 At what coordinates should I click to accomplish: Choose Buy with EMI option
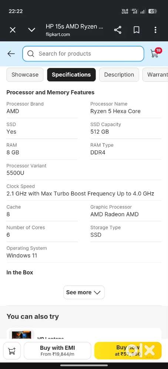pos(57,351)
